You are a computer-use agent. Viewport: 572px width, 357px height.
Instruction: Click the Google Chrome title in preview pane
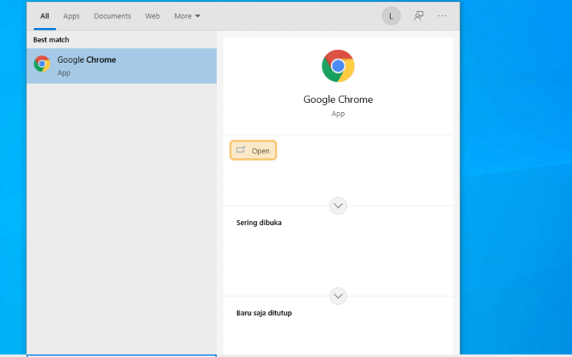click(x=338, y=99)
